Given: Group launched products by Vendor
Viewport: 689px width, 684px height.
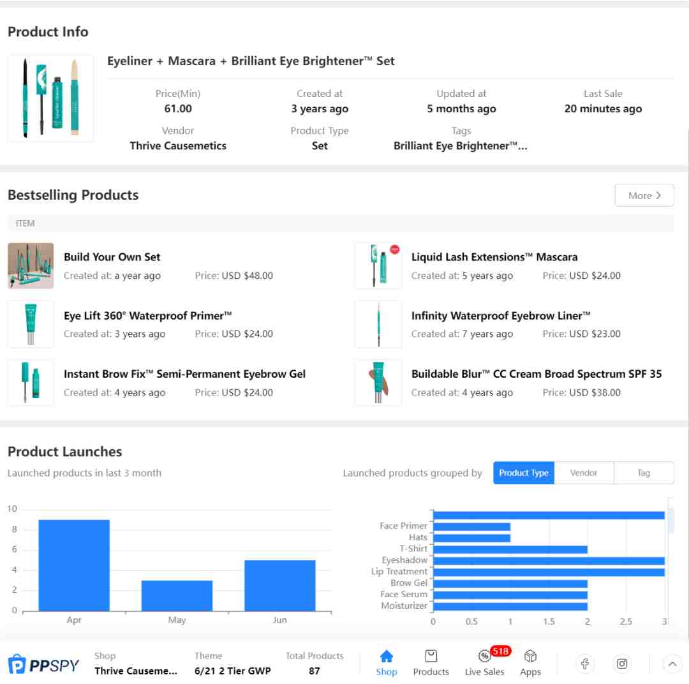Looking at the screenshot, I should click(584, 473).
